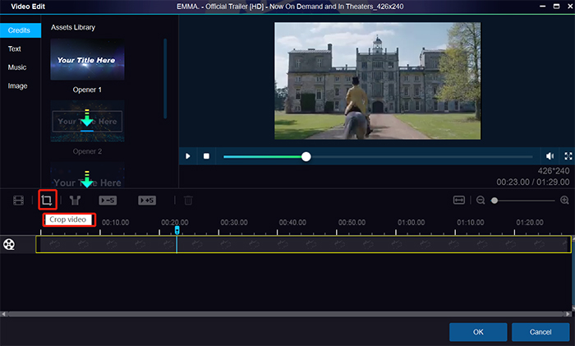The width and height of the screenshot is (575, 346).
Task: Zoom in timeline with plus magnifier
Action: pyautogui.click(x=564, y=200)
